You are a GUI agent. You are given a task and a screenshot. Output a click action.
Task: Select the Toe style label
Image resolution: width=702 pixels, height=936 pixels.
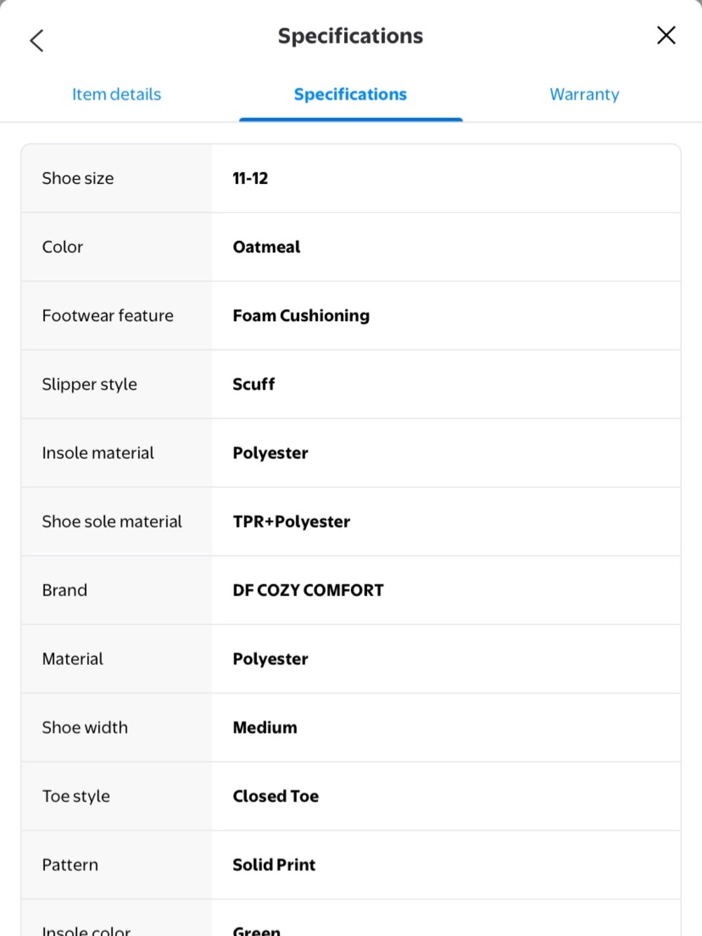pyautogui.click(x=76, y=796)
